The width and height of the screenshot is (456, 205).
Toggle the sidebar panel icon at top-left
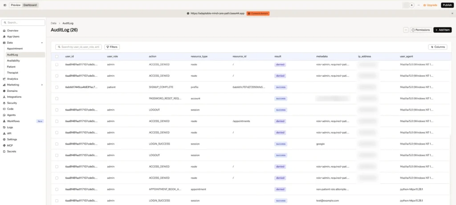[4, 5]
